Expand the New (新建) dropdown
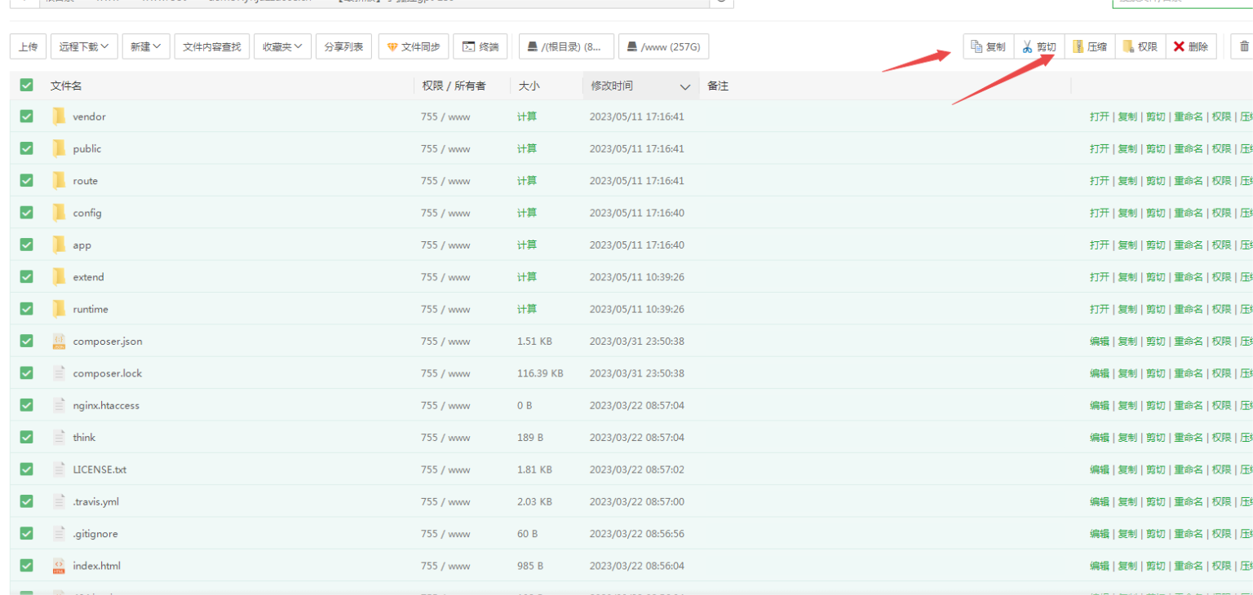 coord(146,46)
